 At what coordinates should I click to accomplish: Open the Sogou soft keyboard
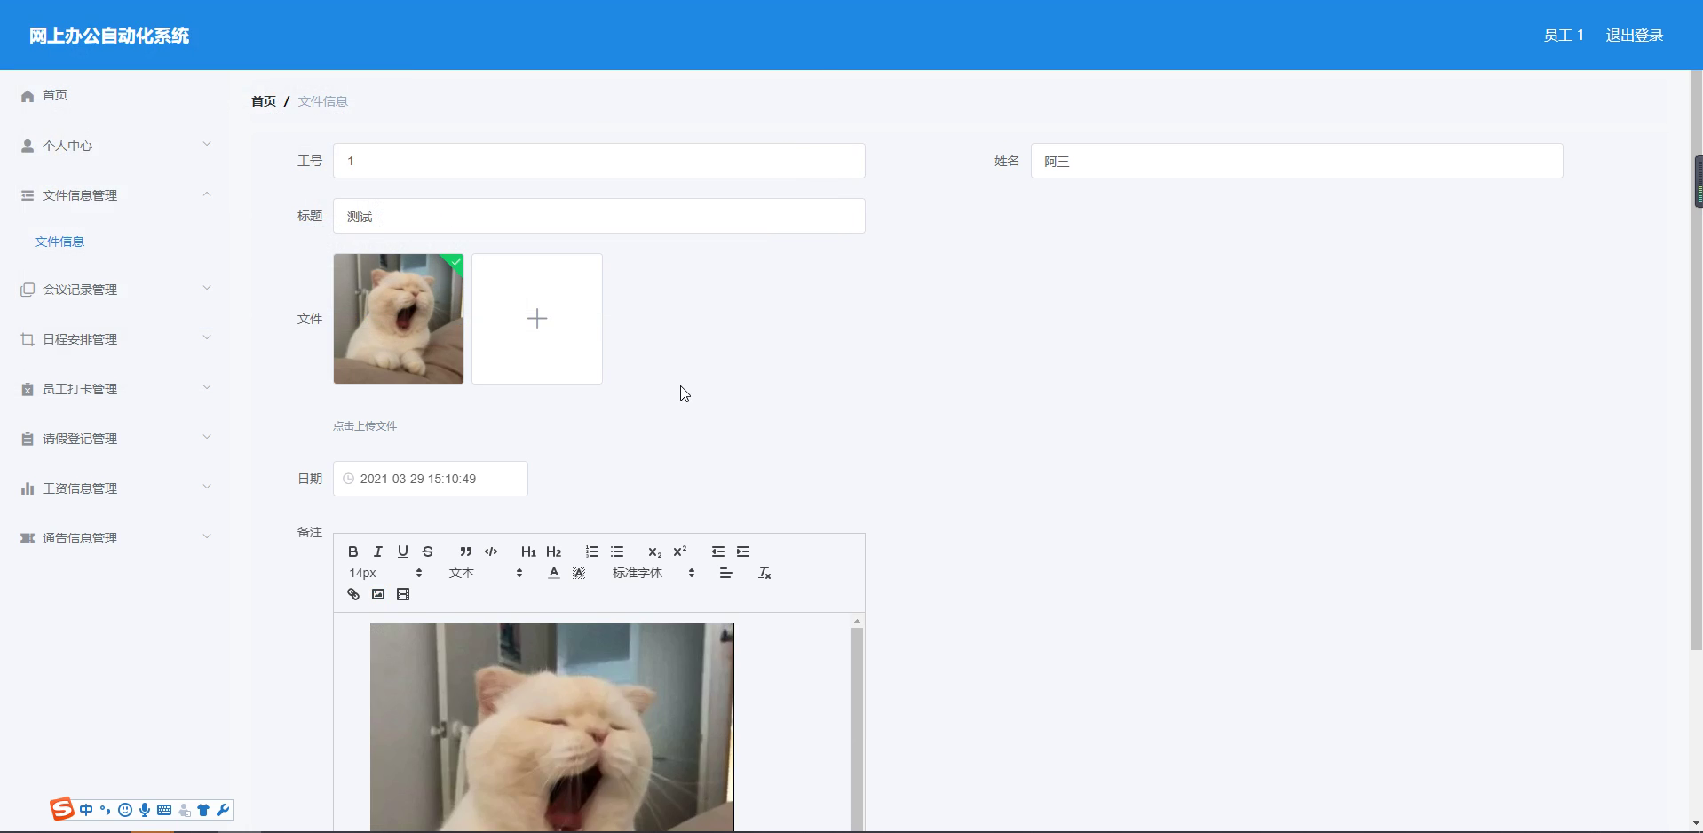(x=164, y=810)
